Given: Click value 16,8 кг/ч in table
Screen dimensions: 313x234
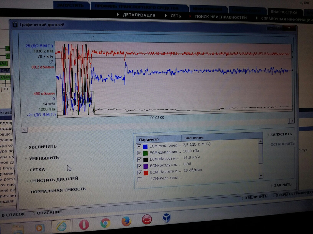Looking at the screenshot, I should pos(191,157).
